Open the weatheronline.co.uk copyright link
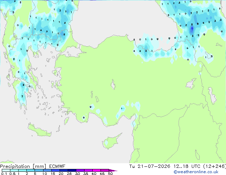The image size is (226, 175). 196,172
